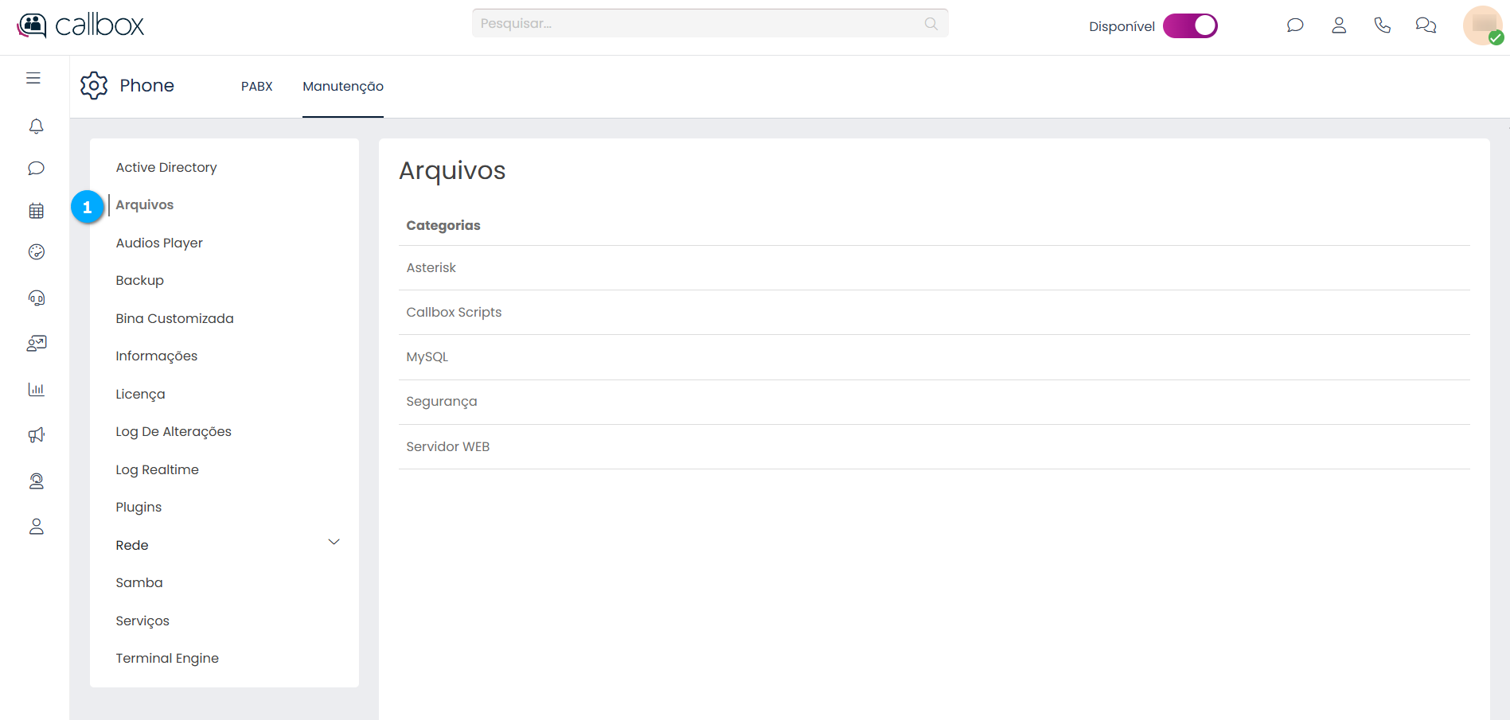This screenshot has width=1510, height=720.
Task: Expand the Rede submenu chevron
Action: [x=334, y=543]
